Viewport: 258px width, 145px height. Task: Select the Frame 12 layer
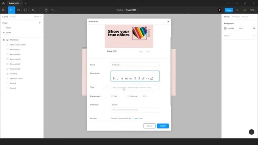tap(13, 74)
